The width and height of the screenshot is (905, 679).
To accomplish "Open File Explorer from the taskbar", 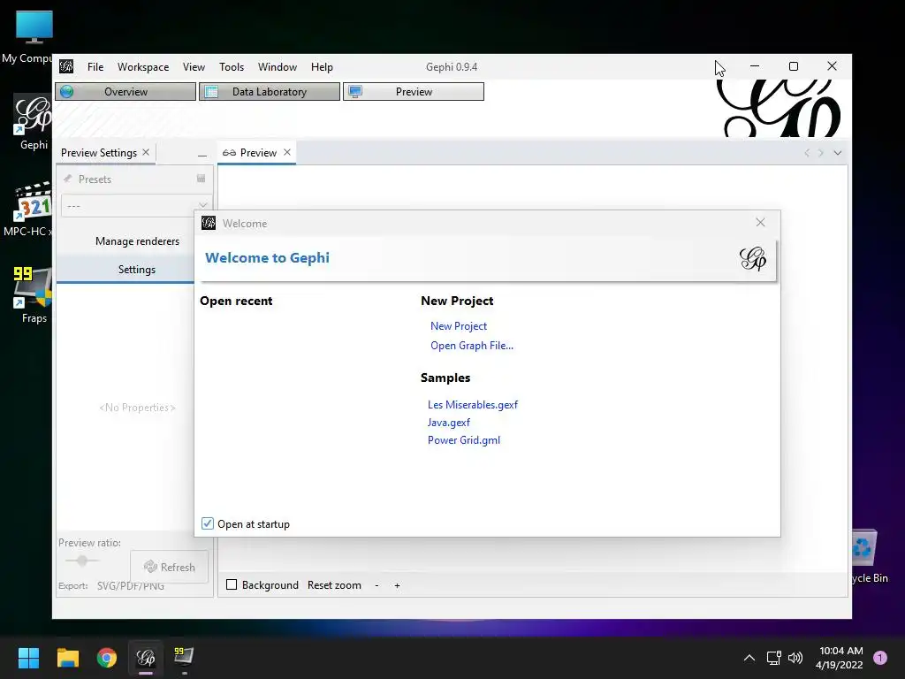I will point(67,658).
